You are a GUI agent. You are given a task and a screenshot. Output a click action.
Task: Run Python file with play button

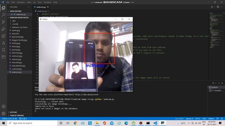212,7
